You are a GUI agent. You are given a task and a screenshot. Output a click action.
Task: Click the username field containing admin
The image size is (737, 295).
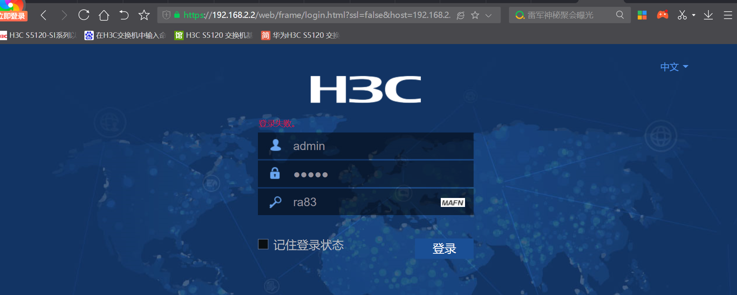click(x=366, y=146)
